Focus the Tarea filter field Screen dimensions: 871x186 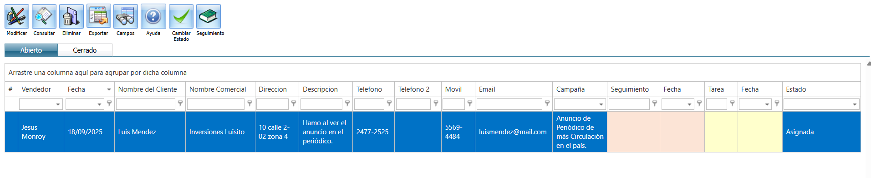point(717,104)
